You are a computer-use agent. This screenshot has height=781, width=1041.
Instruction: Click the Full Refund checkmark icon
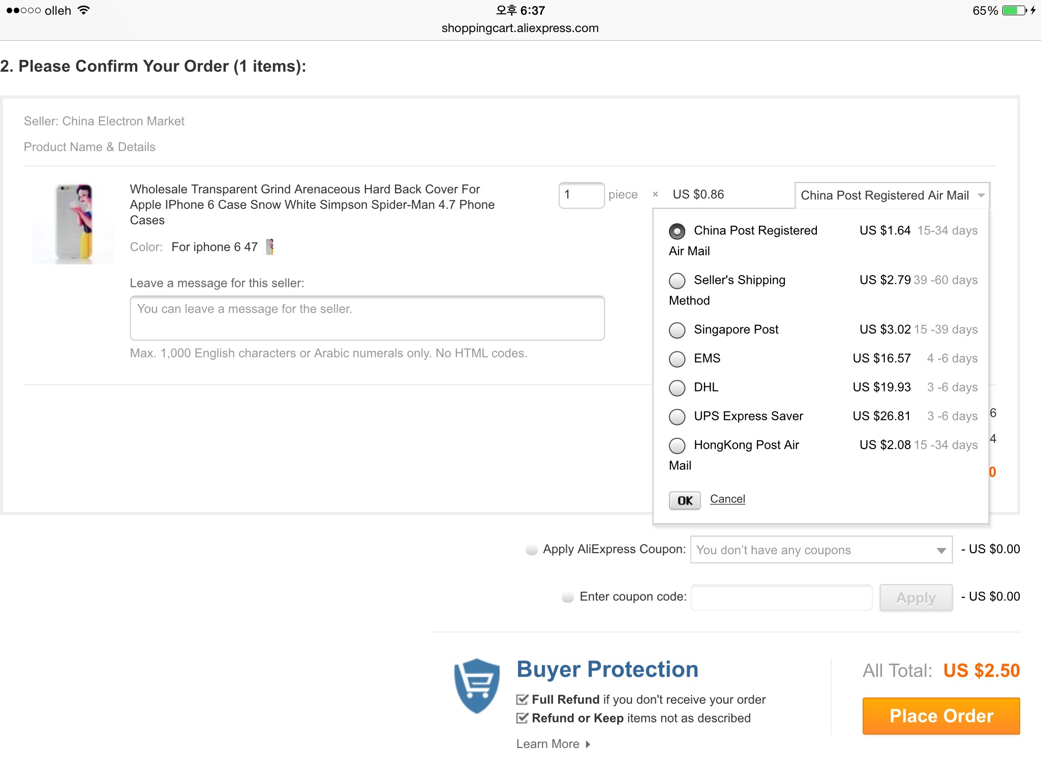pyautogui.click(x=522, y=700)
